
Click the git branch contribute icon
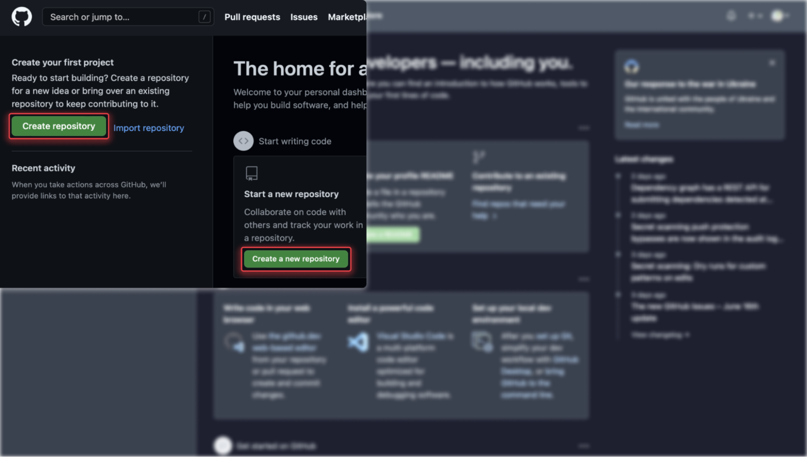tap(479, 157)
